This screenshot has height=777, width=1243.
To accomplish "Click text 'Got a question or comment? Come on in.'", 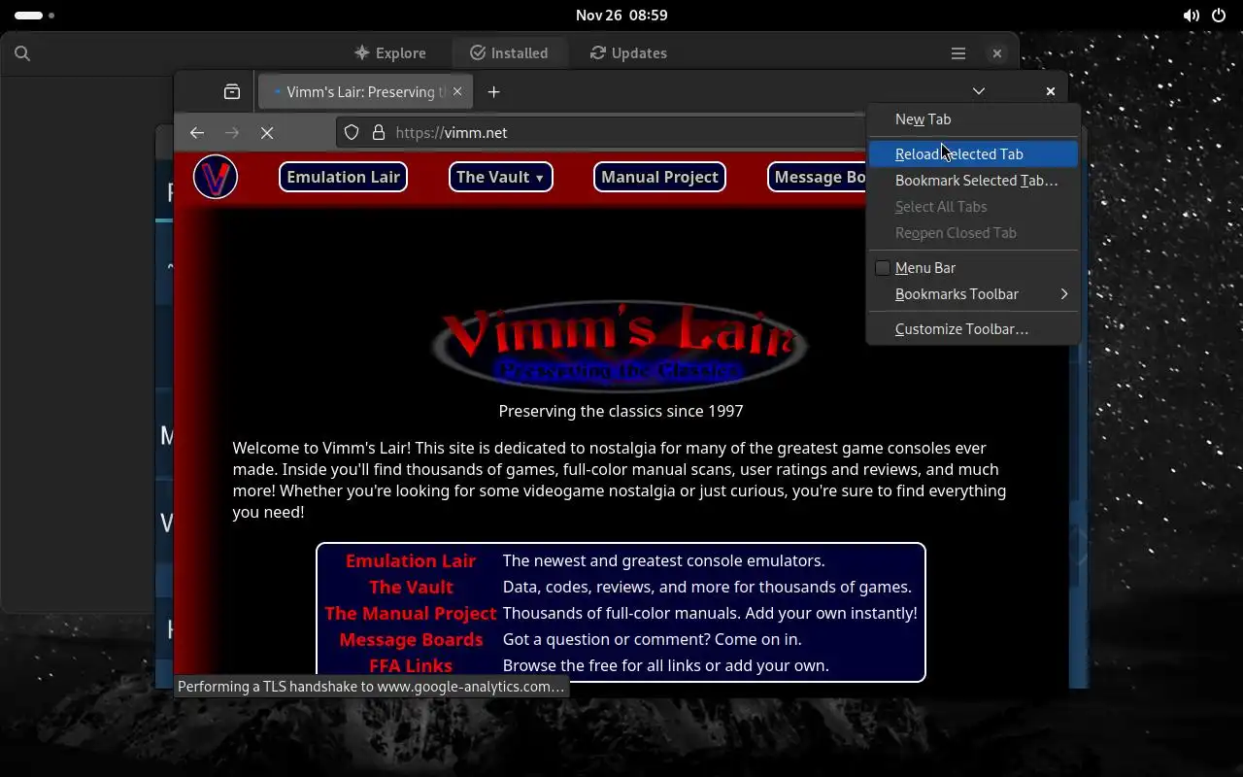I will 652,639.
